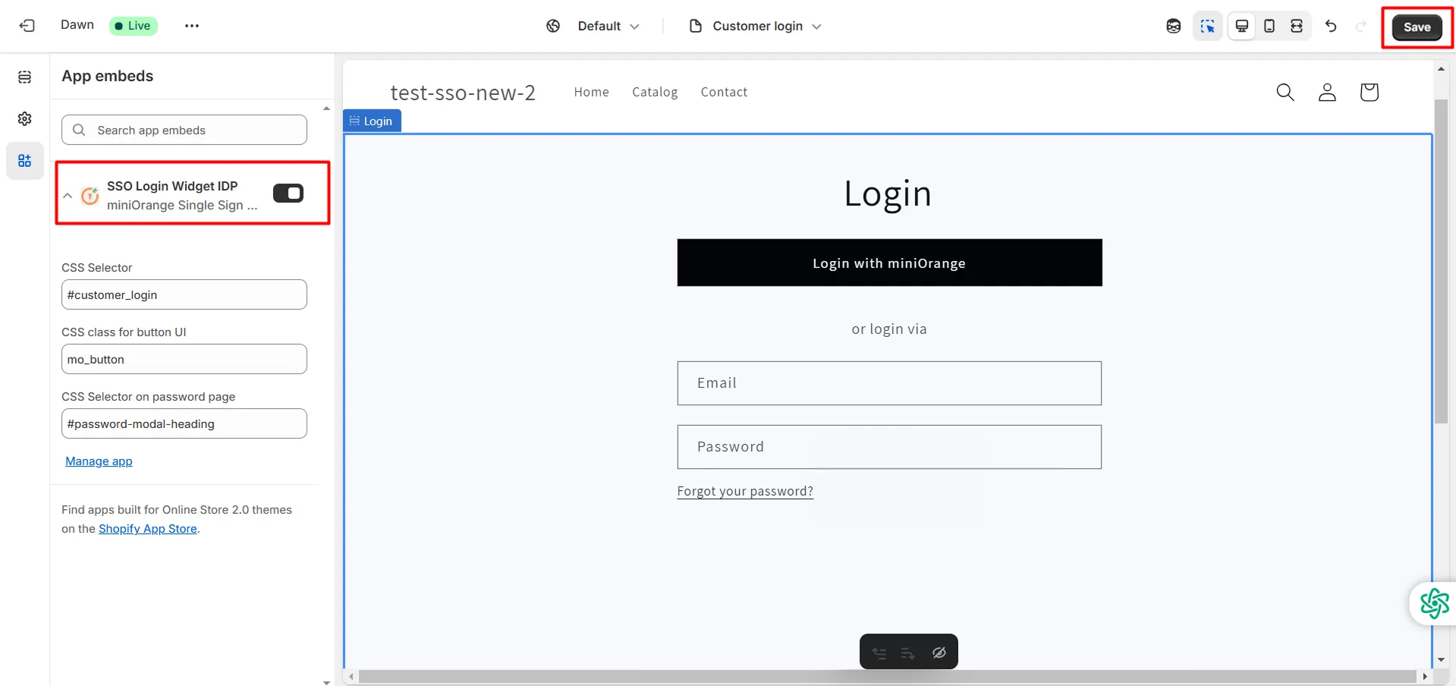The width and height of the screenshot is (1456, 686).
Task: Click the preview horizontal scrollbar
Action: (x=887, y=676)
